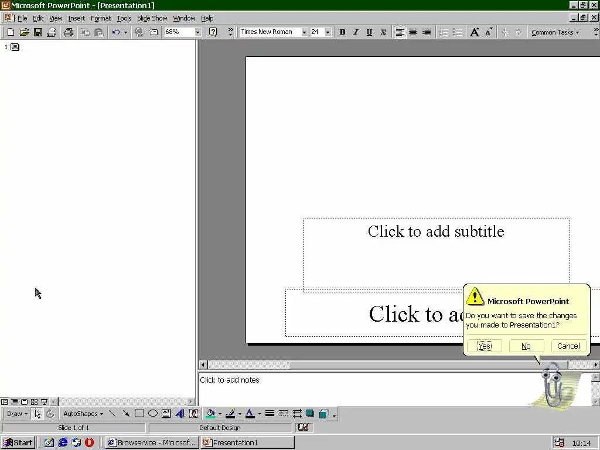600x450 pixels.
Task: Click the Line Style icon
Action: coord(270,414)
